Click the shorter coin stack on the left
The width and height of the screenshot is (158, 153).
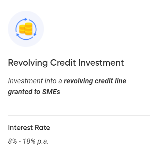tap(22, 29)
